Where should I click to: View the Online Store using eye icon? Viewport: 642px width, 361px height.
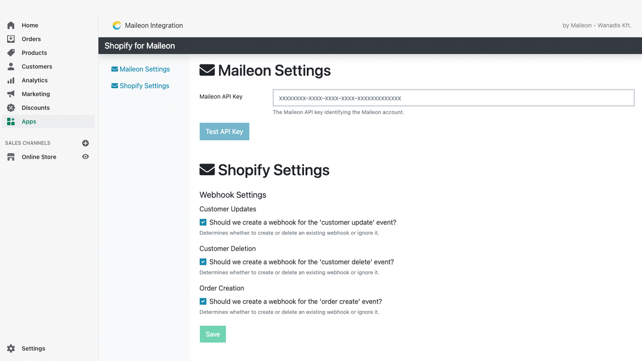[85, 157]
